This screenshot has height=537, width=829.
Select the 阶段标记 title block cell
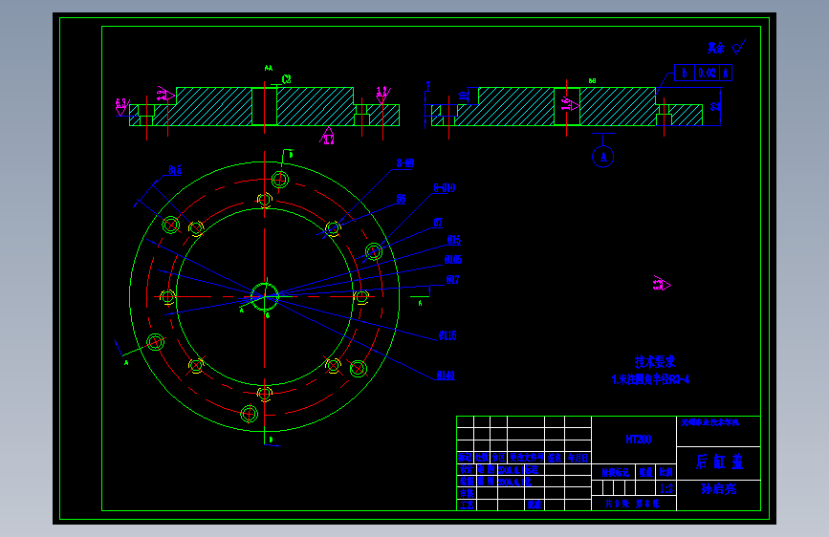click(615, 472)
